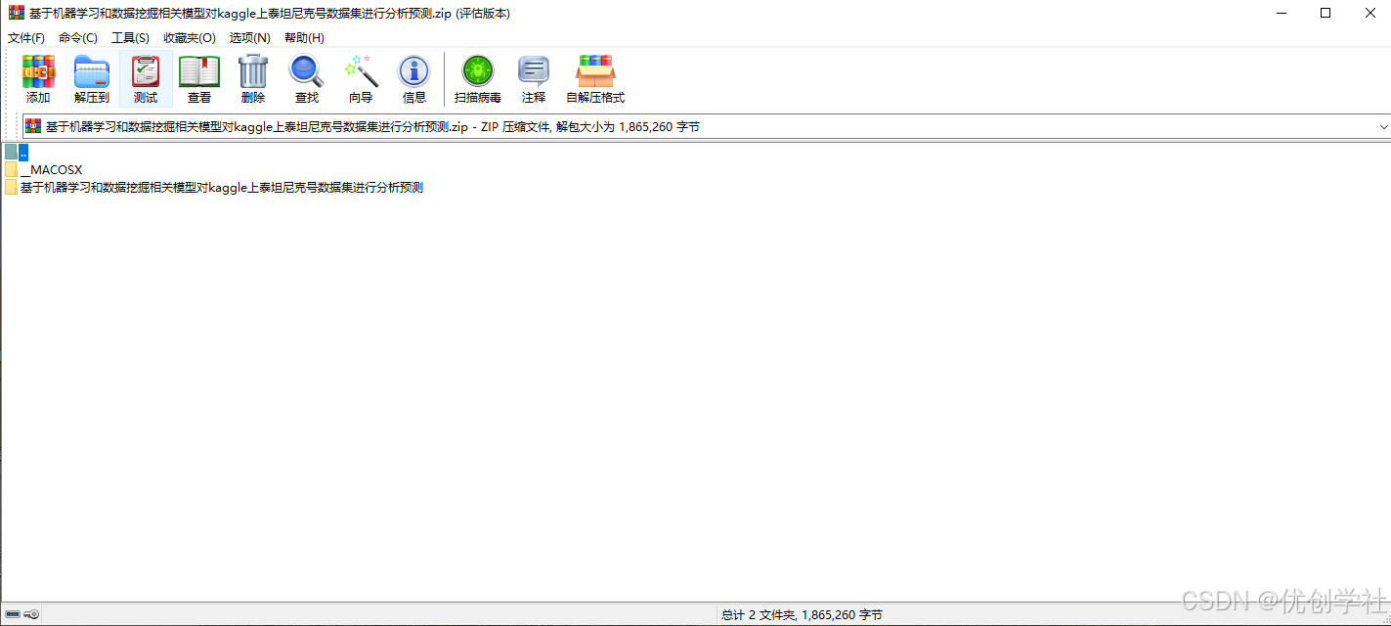Open the 工具(S) menu
Viewport: 1391px width, 626px height.
130,37
